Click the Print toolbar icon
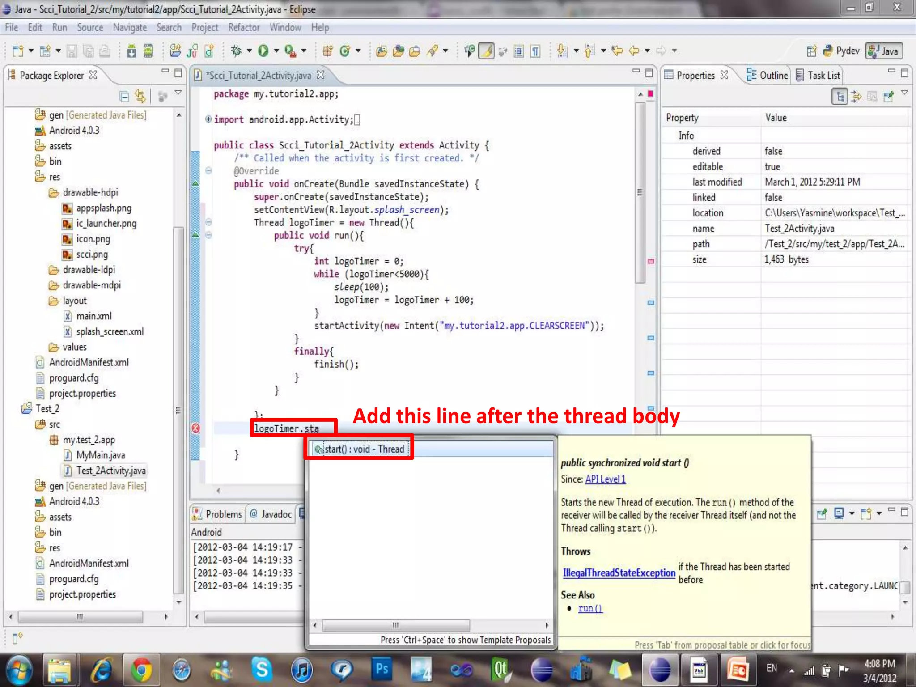This screenshot has width=916, height=687. 105,51
